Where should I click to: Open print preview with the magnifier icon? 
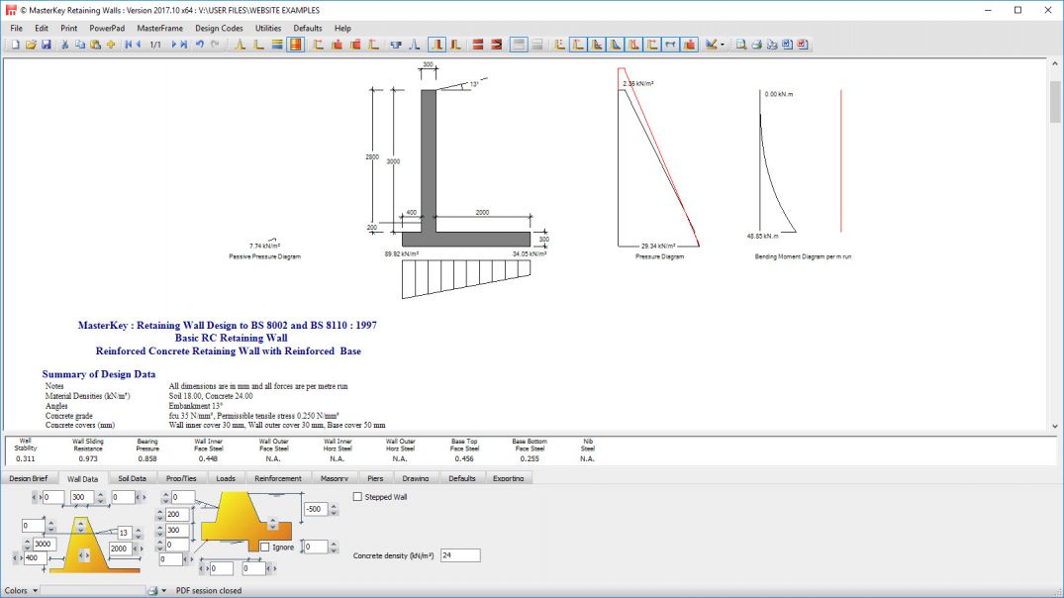point(741,45)
